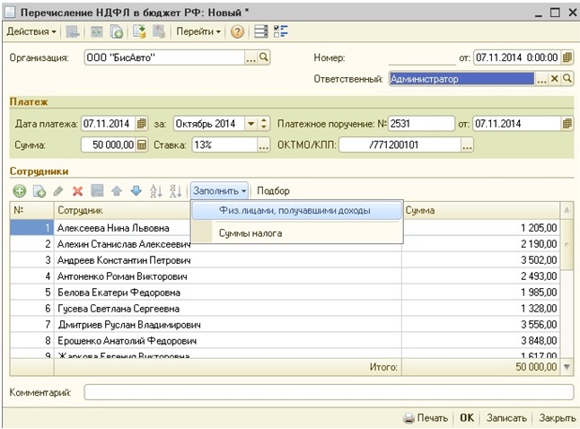Open the calculator icon next to Сумма
This screenshot has height=429, width=580.
tap(142, 144)
